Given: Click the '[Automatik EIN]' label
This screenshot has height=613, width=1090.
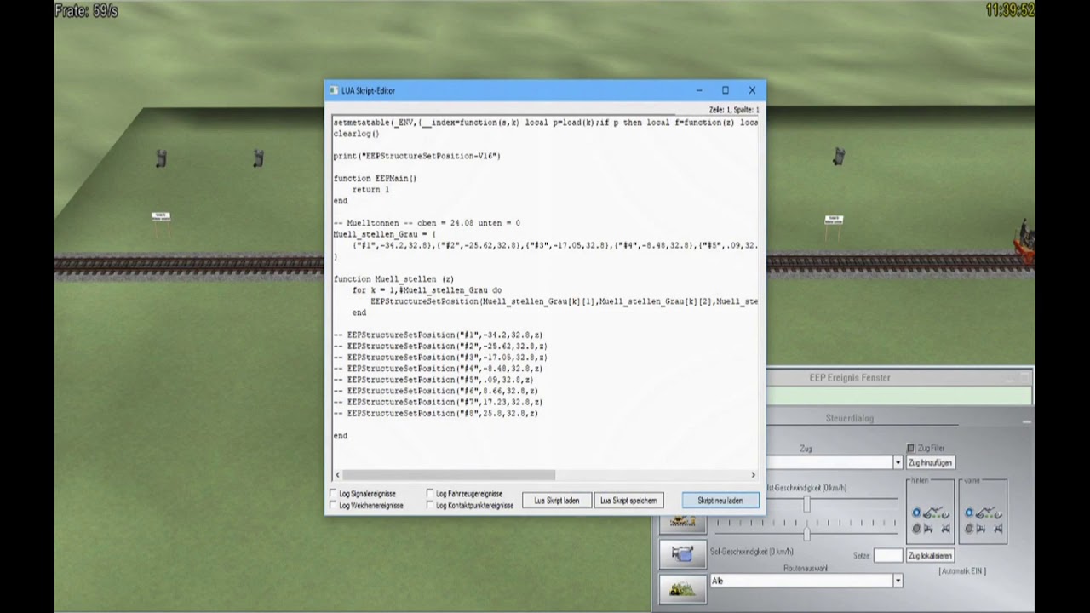Looking at the screenshot, I should (x=962, y=571).
